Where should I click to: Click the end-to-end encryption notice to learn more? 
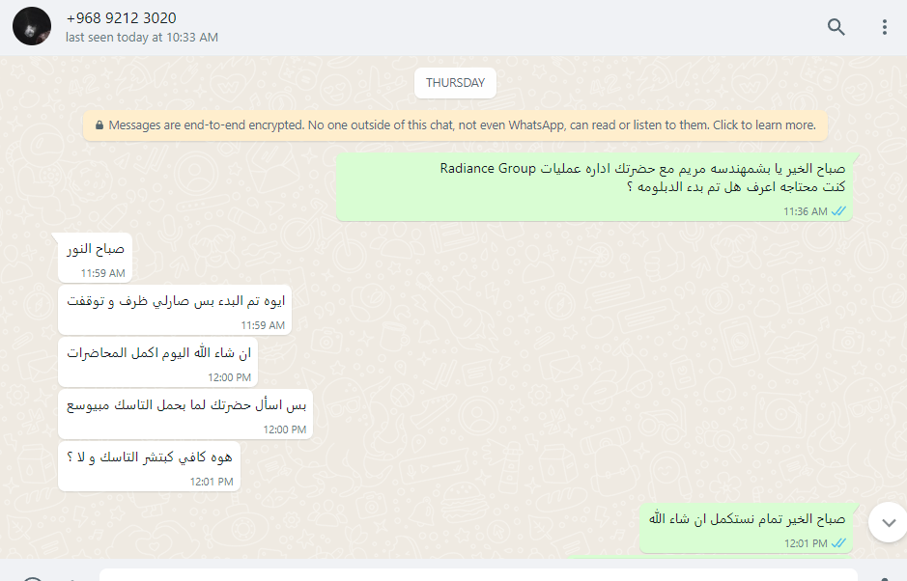tap(455, 125)
